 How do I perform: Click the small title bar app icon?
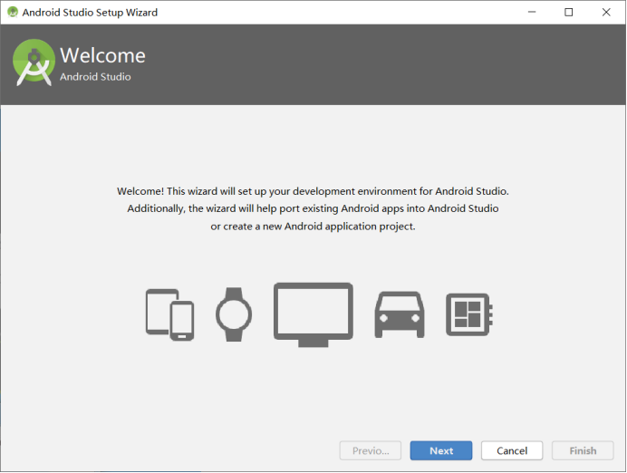(x=13, y=13)
